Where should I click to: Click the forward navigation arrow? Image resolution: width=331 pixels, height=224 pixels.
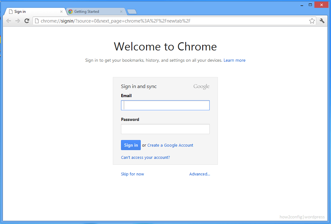[x=18, y=21]
